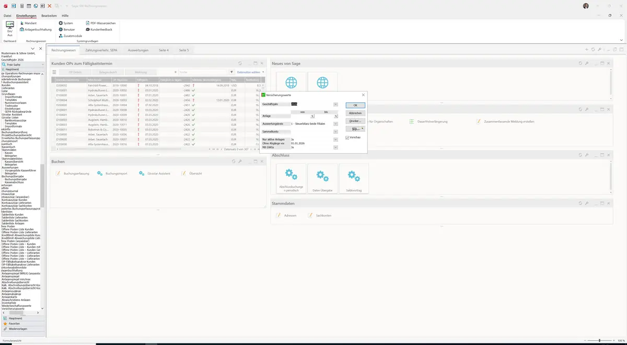The height and width of the screenshot is (345, 627).
Task: Open Zusatzmodule in Systemgrundlagen
Action: (70, 36)
